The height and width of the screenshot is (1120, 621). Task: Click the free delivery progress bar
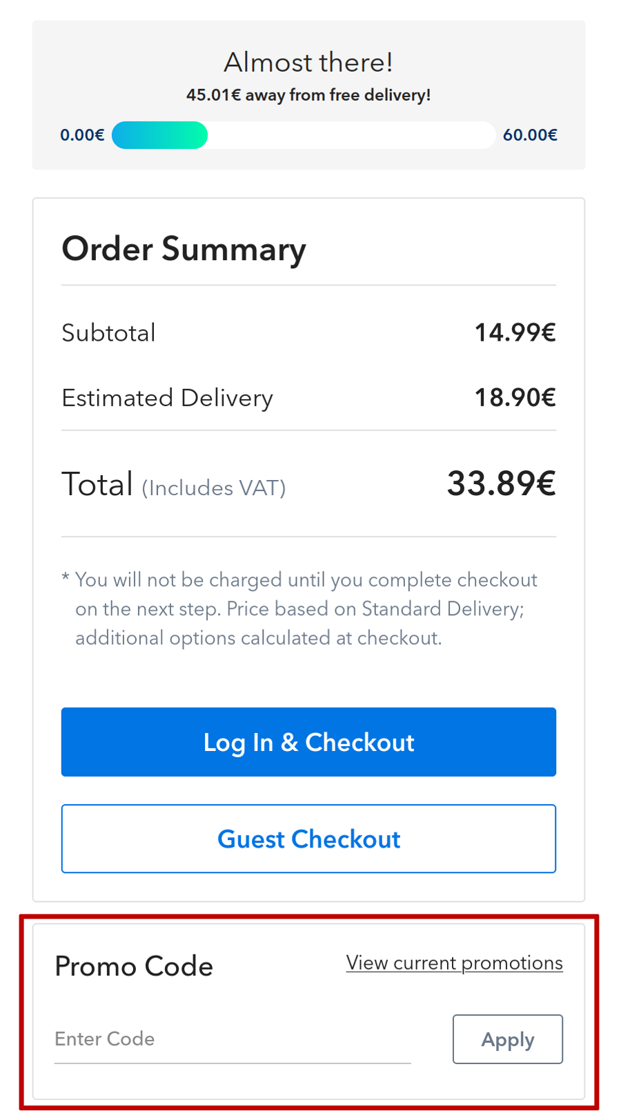(303, 135)
